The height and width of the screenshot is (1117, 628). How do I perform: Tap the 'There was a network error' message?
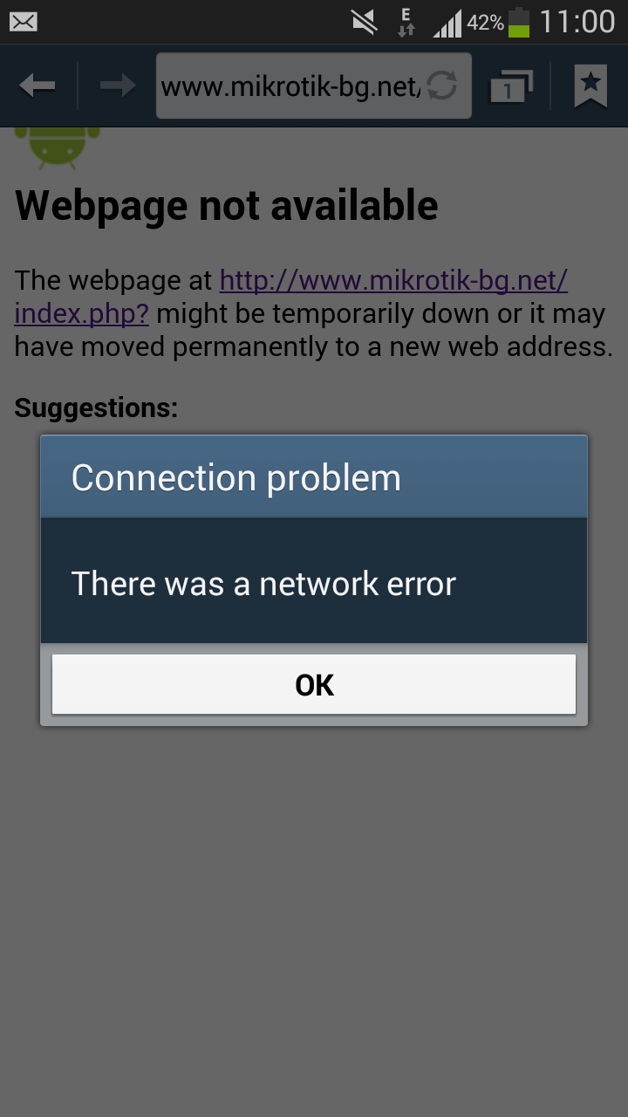tap(263, 583)
